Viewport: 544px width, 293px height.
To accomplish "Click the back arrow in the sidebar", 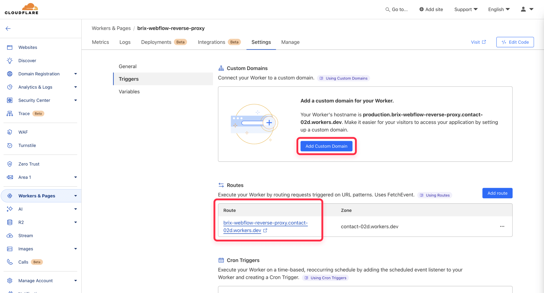I will 8,29.
